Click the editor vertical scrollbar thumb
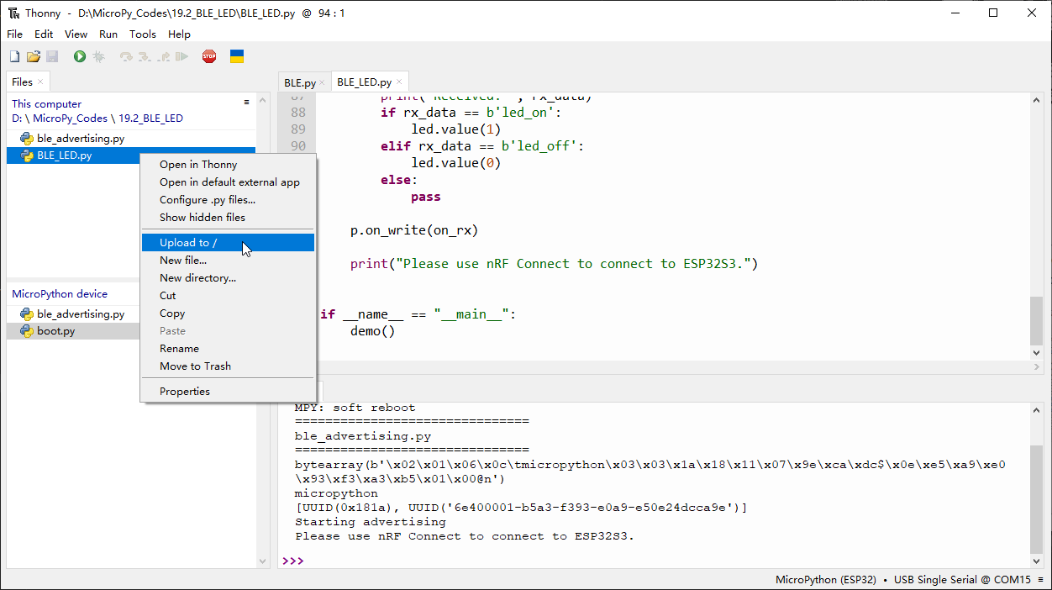The image size is (1052, 590). (x=1037, y=319)
